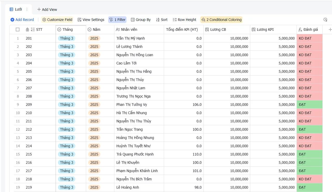Select Trương Thị Ngọc Nga cell
332x192 pixels.
139,96
